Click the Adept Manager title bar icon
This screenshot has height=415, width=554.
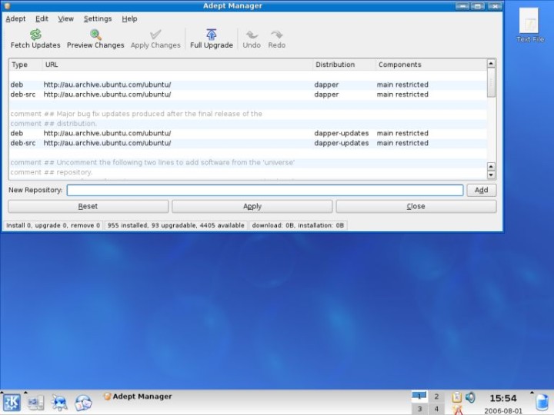pos(7,5)
